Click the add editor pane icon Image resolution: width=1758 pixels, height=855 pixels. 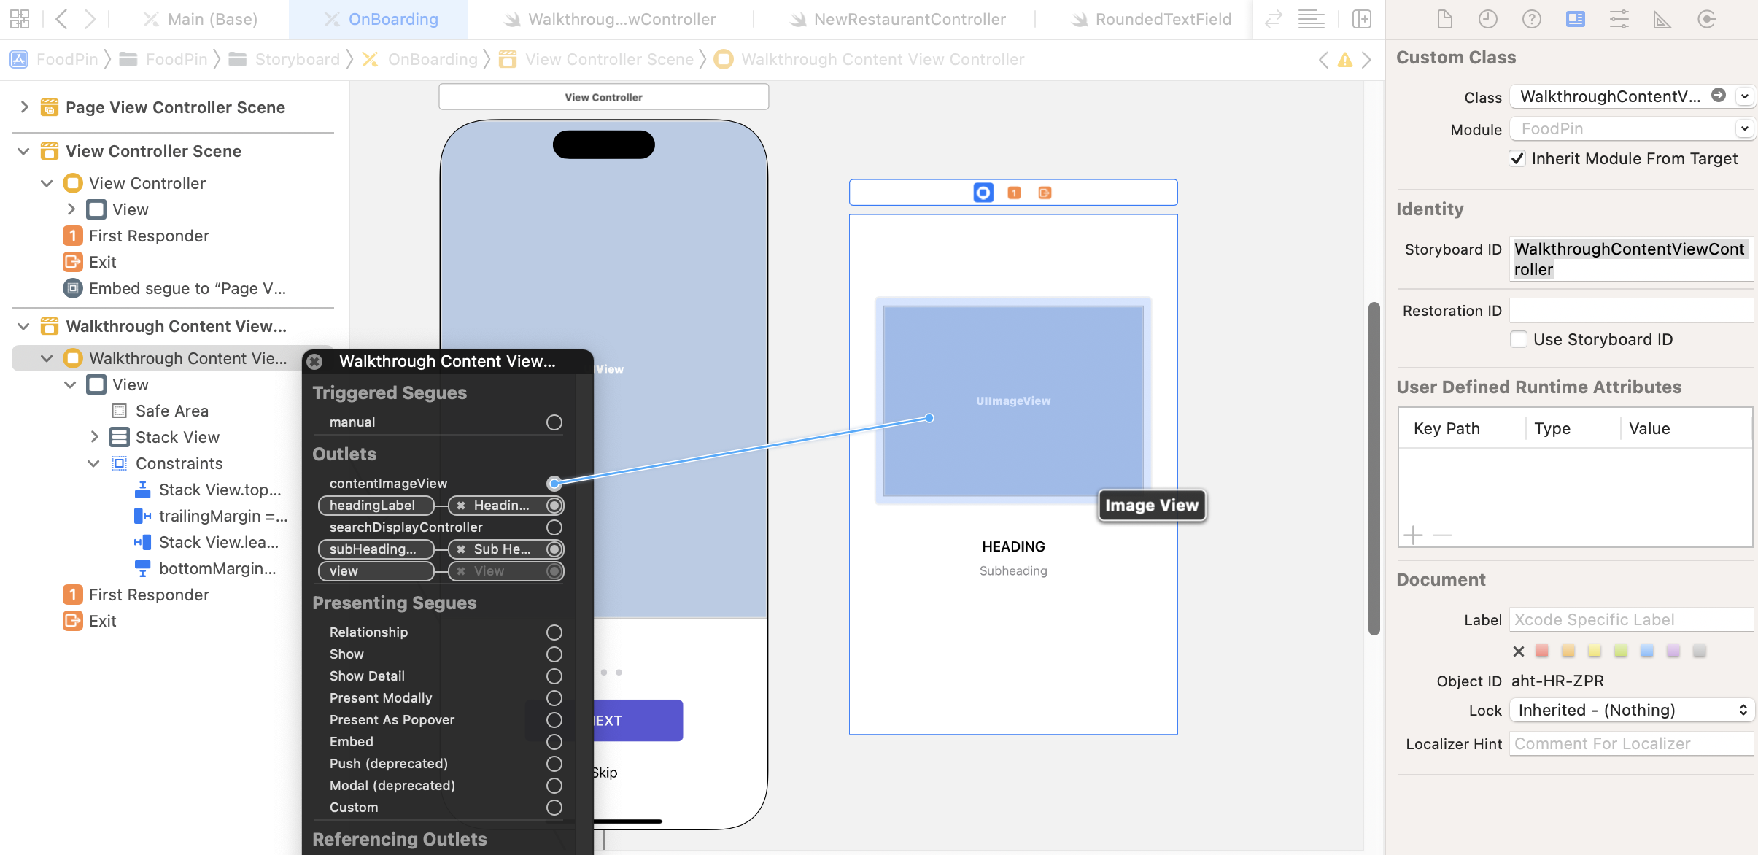click(x=1361, y=19)
